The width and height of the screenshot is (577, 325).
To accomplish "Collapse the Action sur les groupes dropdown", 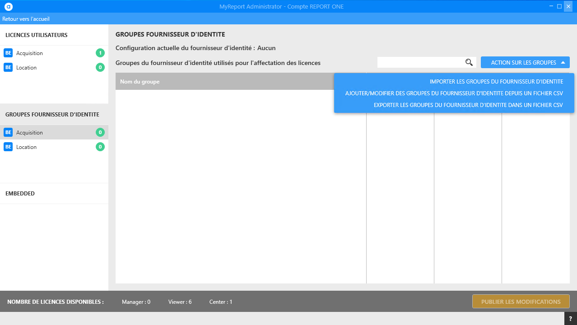I will tap(525, 62).
